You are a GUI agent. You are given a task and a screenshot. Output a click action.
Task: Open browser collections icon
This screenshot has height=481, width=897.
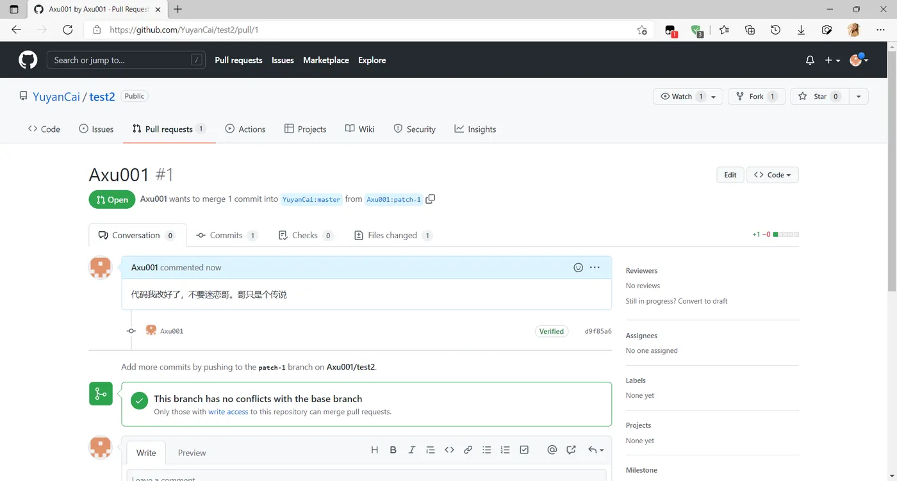(x=750, y=29)
